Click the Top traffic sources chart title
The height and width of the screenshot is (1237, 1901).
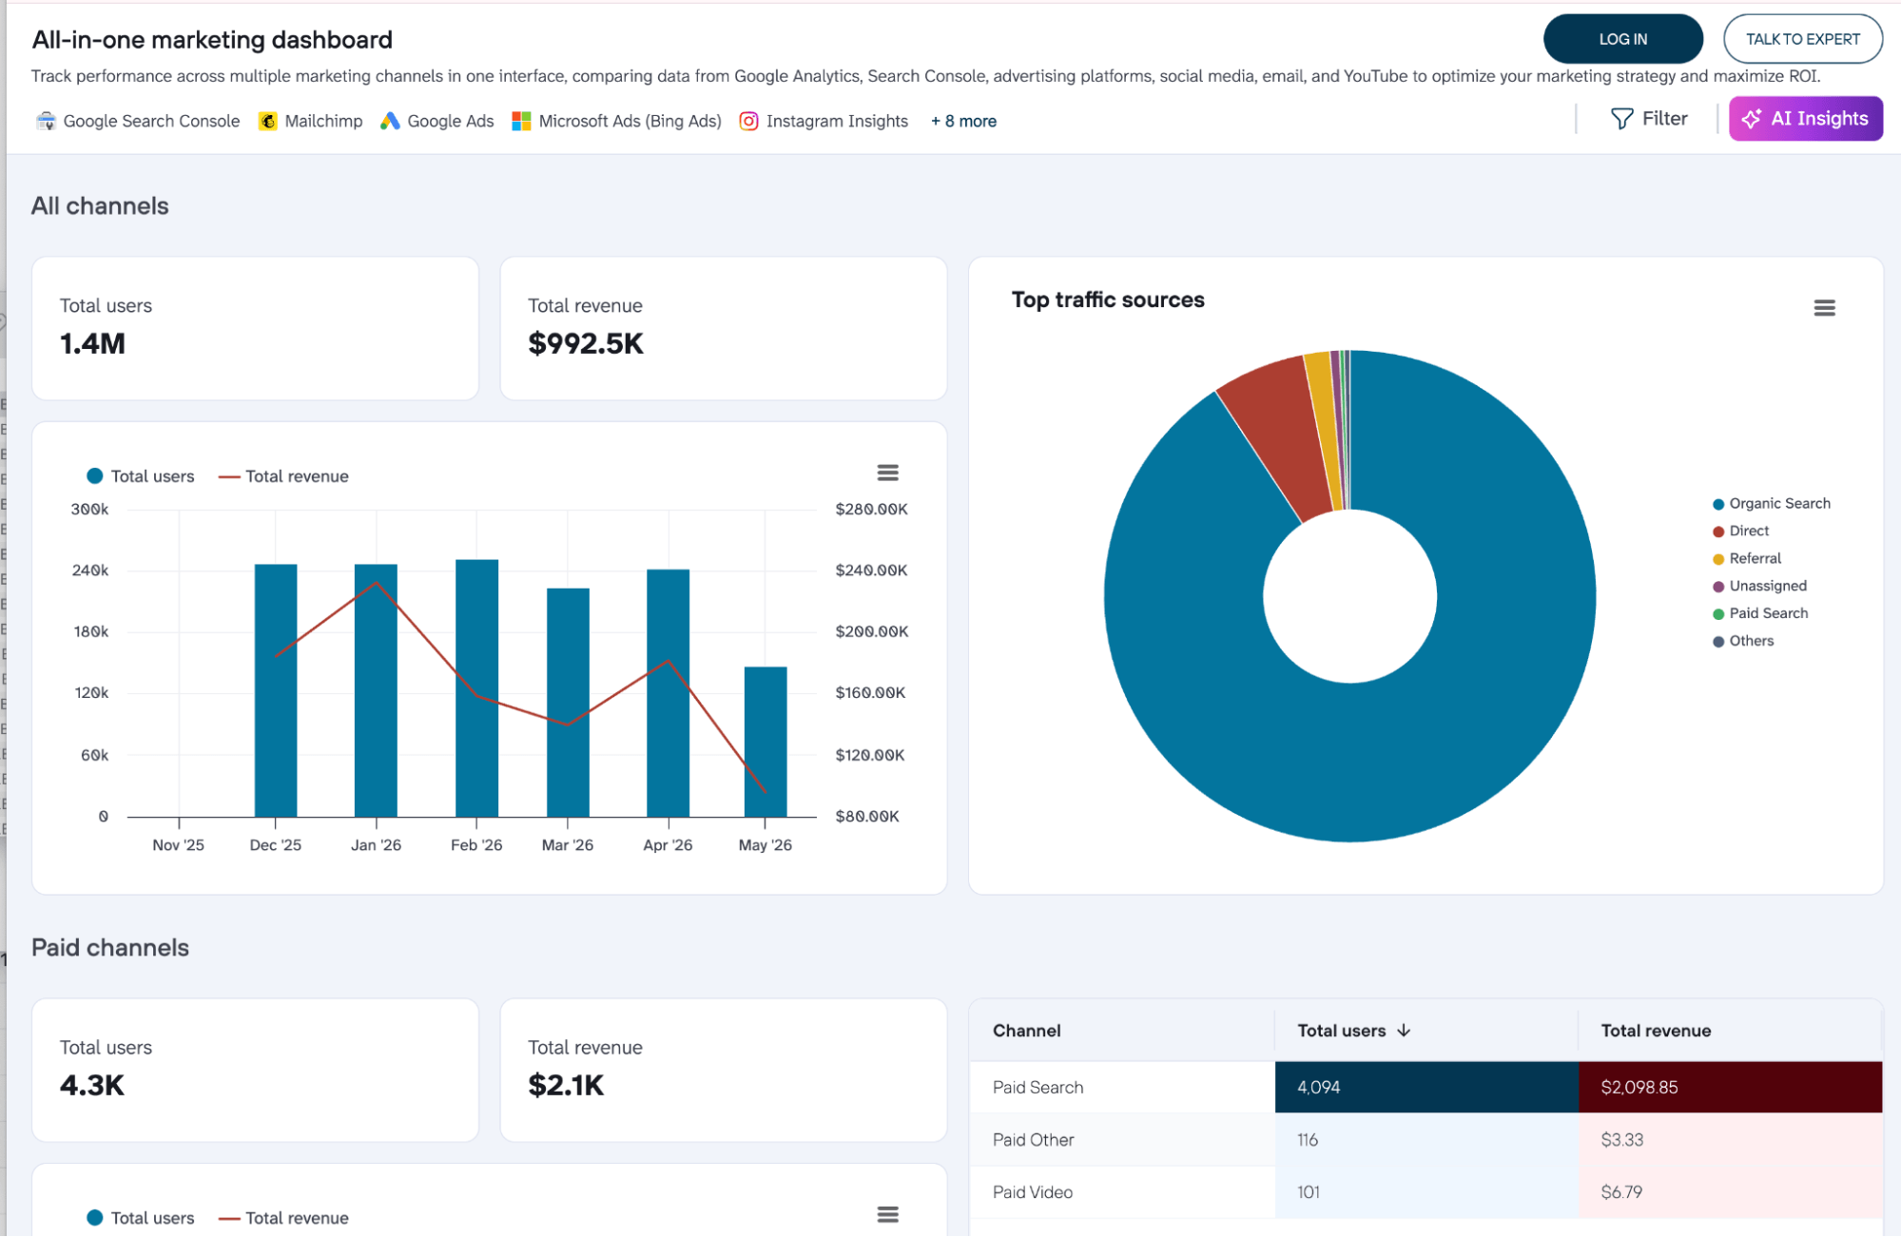(x=1108, y=300)
